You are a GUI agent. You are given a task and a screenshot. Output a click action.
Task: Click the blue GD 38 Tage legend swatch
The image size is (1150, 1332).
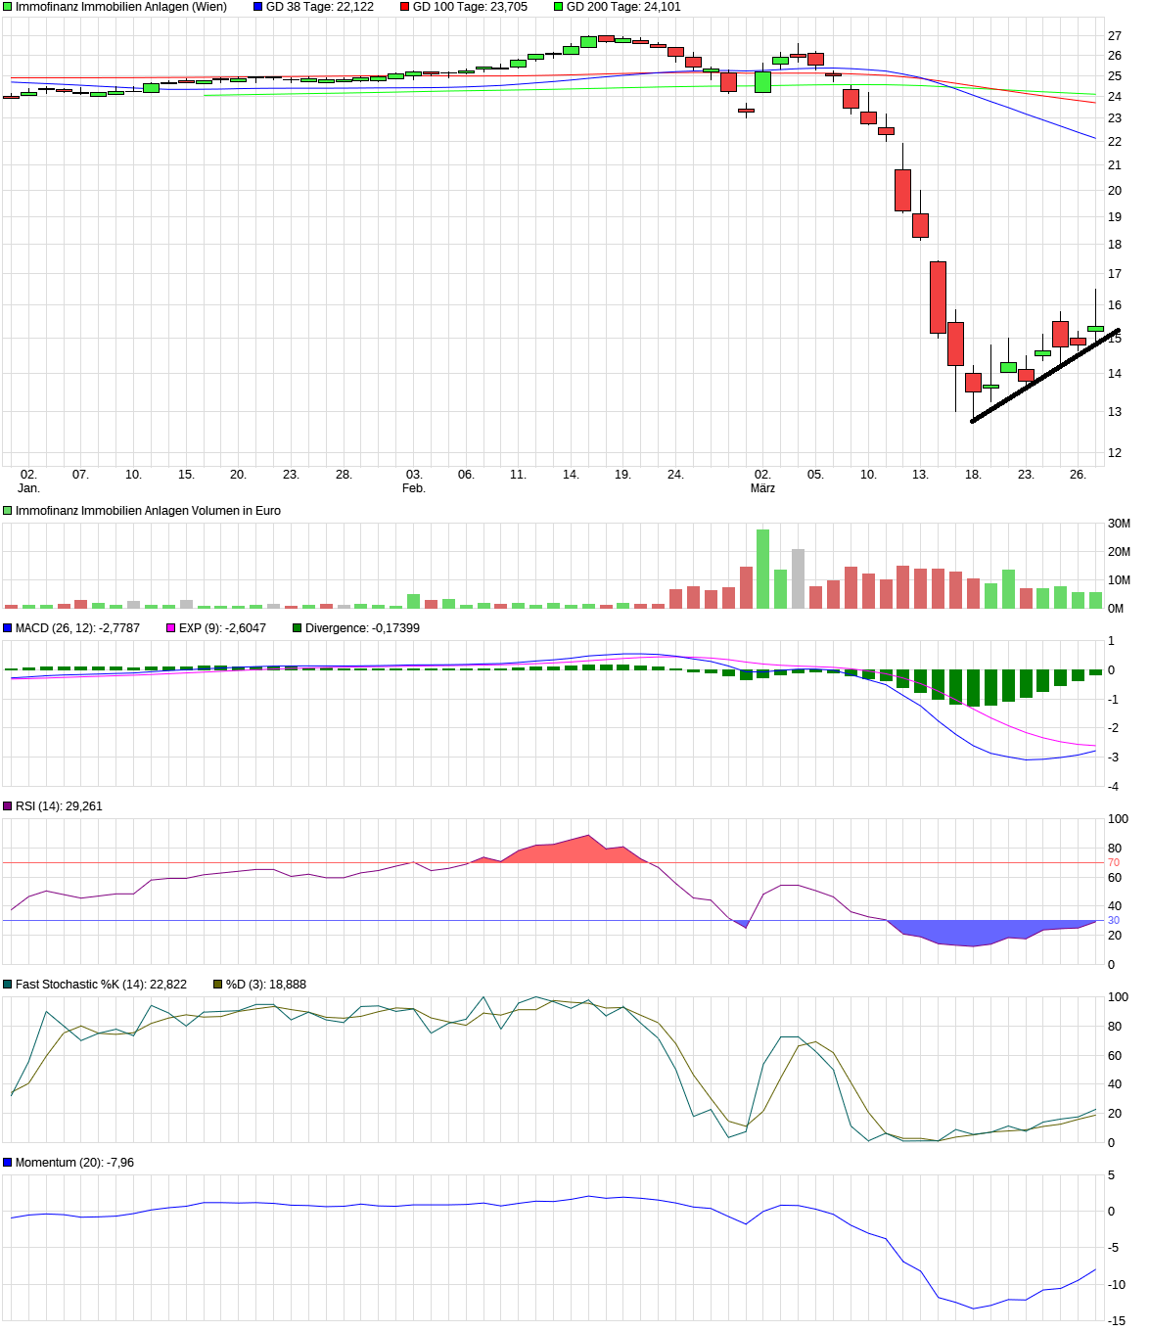click(258, 7)
